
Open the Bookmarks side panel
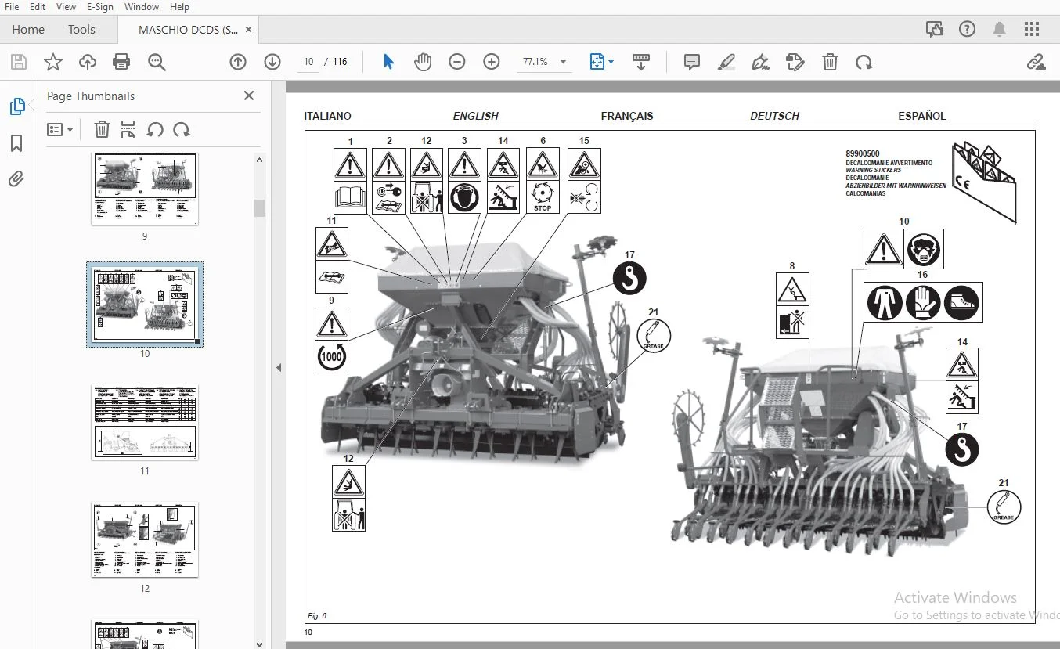pos(16,143)
